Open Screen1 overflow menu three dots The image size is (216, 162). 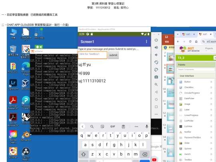point(146,42)
